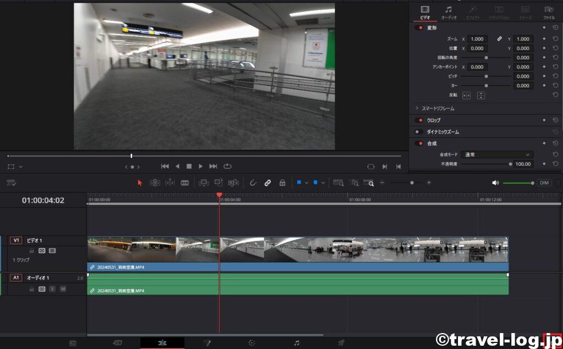563x349 pixels.
Task: Switch to the ファイル inspector tab
Action: [x=549, y=12]
